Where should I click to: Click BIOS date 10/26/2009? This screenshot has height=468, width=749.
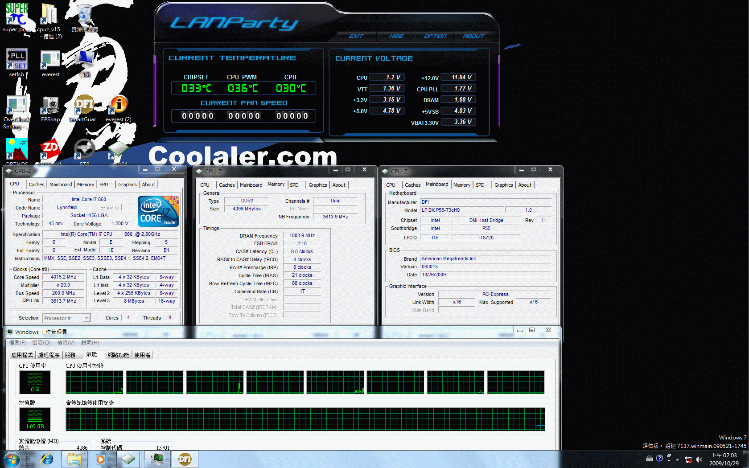[486, 275]
